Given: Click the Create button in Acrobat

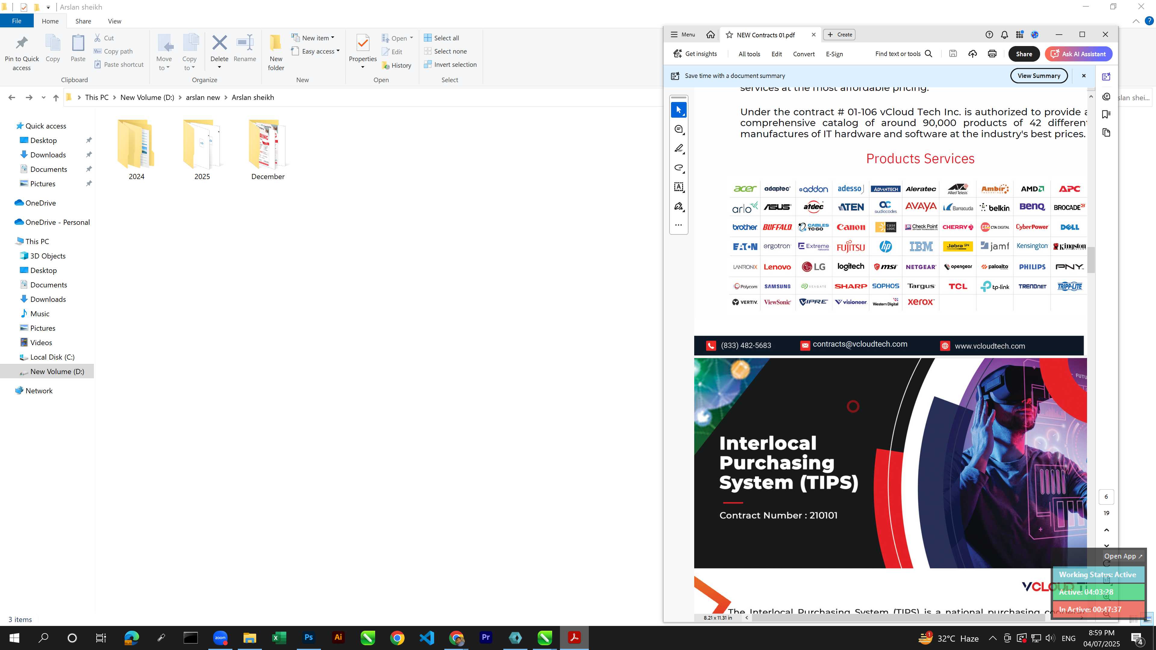Looking at the screenshot, I should 839,35.
